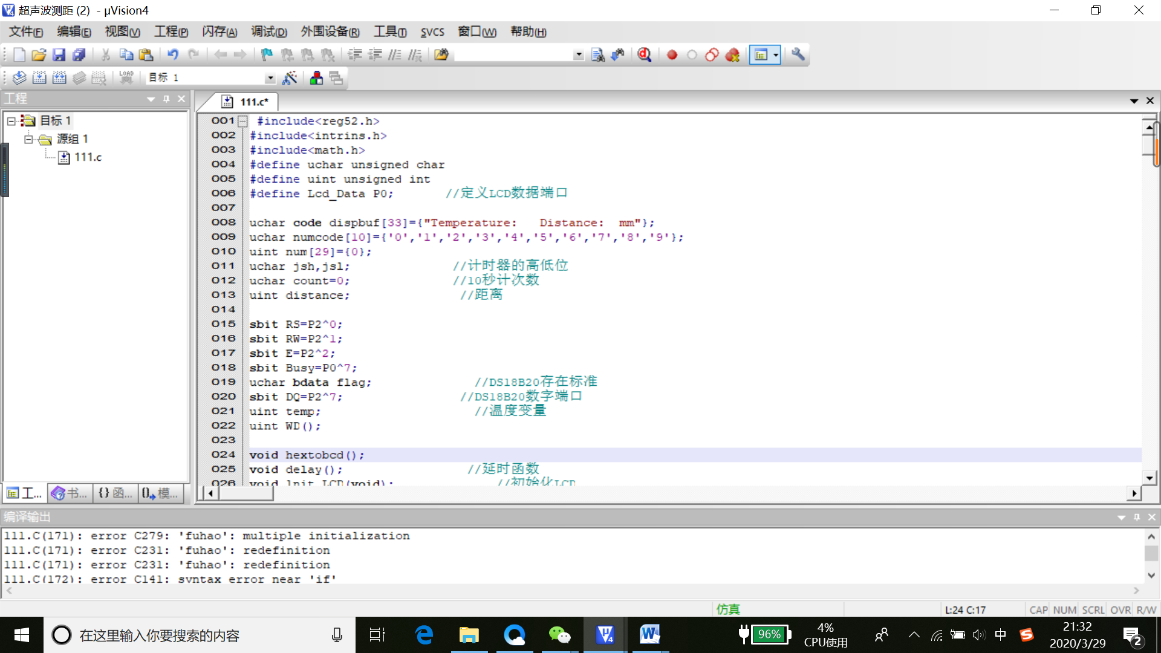
Task: Start debug session with magnifier 'd' icon
Action: coord(645,55)
